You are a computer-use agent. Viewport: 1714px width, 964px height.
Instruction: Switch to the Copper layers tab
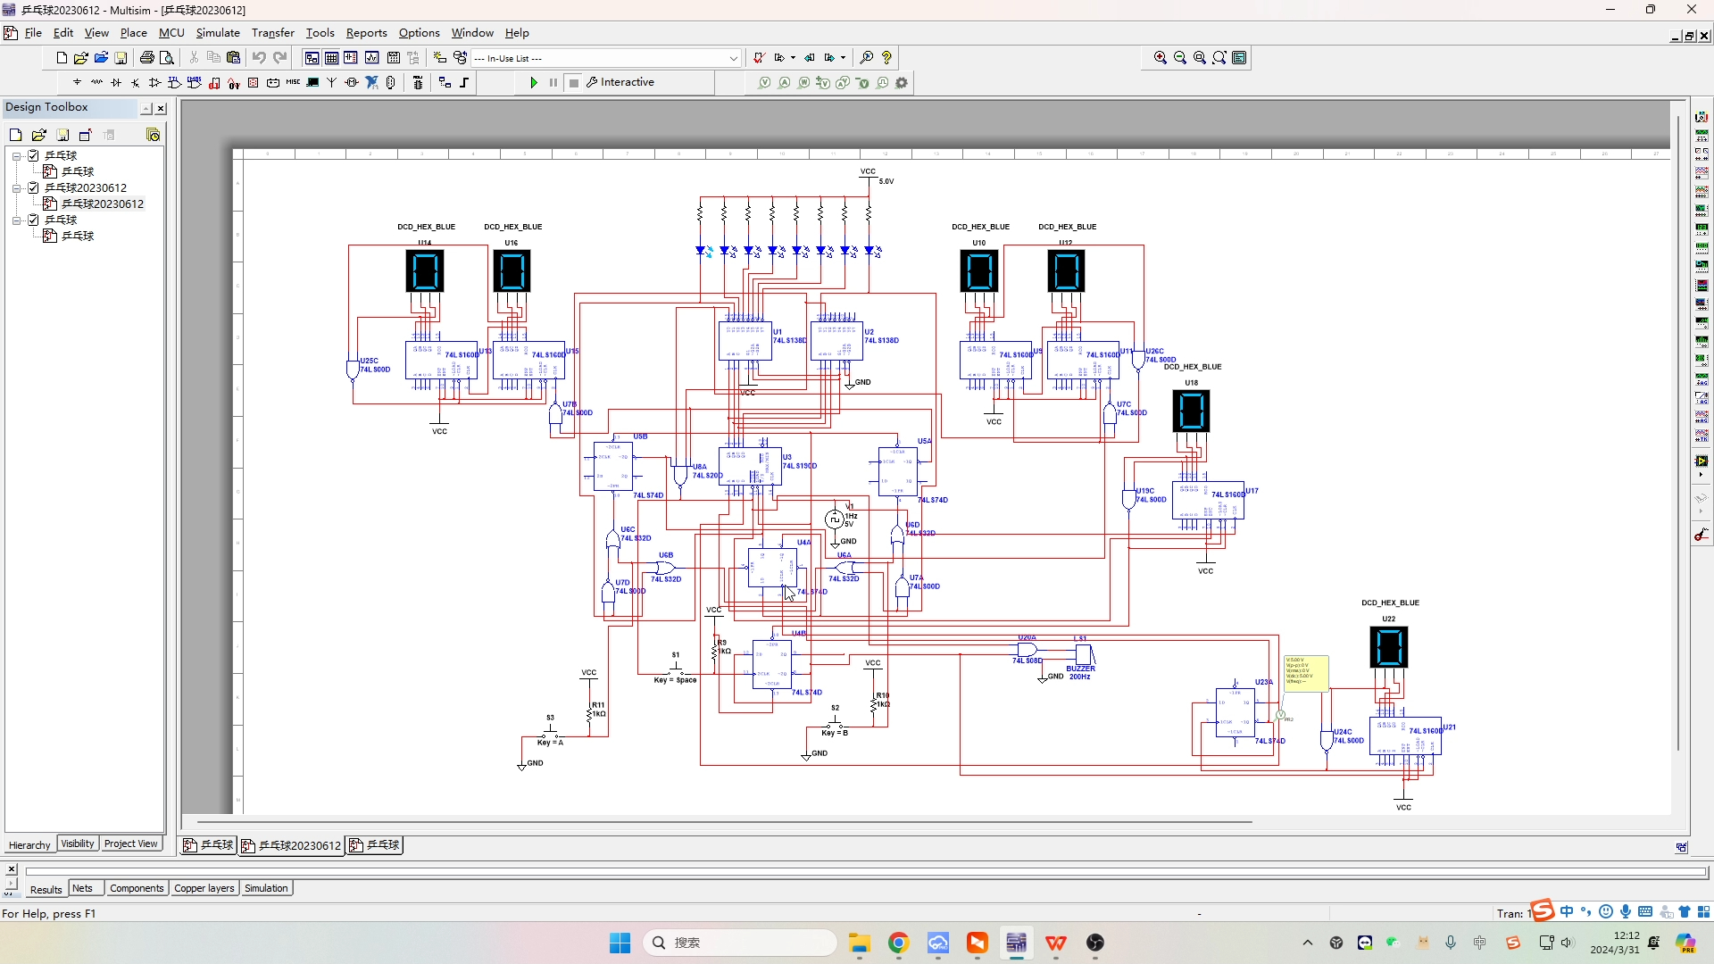[x=204, y=888]
